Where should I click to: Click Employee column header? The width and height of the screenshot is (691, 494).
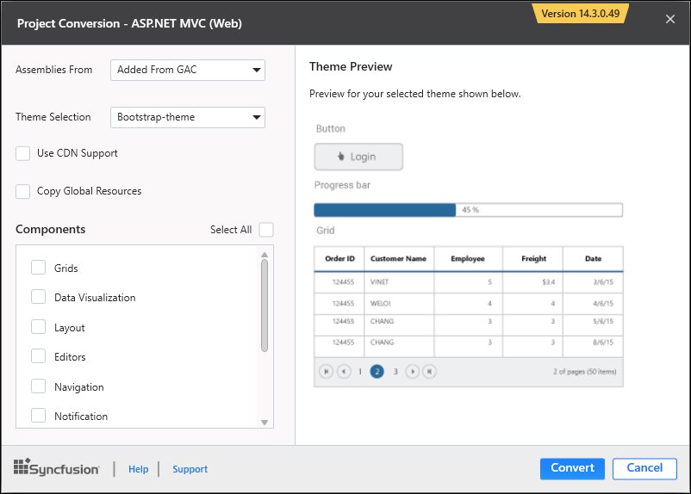click(468, 259)
